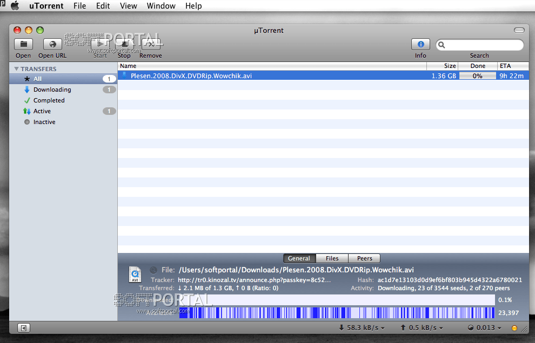Click the file path of the torrent
The image size is (535, 343).
point(296,270)
